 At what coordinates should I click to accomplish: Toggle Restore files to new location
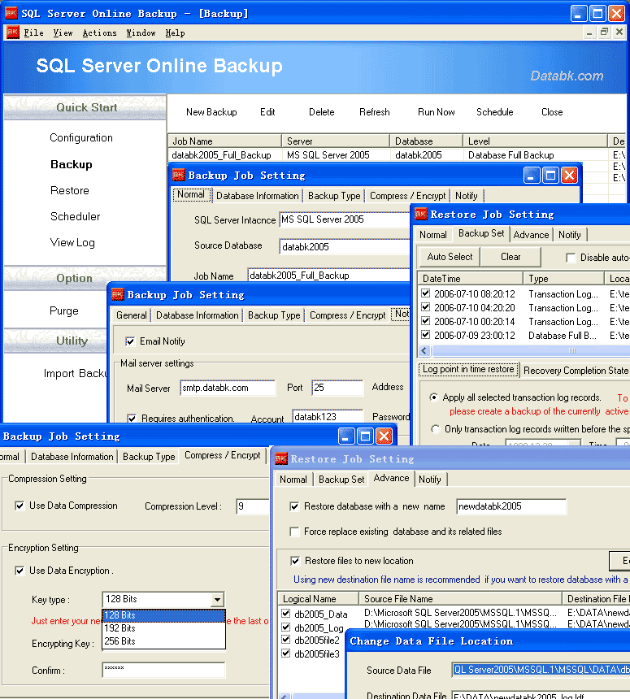(x=295, y=561)
